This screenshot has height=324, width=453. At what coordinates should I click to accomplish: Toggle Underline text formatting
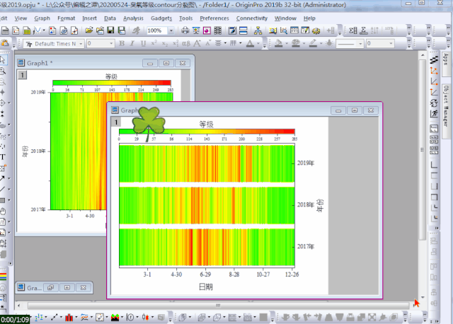[x=143, y=44]
